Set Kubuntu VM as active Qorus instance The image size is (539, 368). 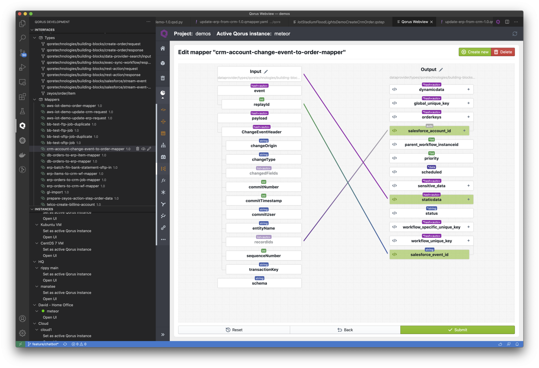[67, 231]
